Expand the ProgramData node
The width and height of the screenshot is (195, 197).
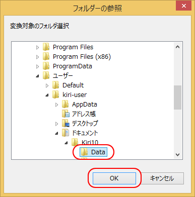click(37, 66)
